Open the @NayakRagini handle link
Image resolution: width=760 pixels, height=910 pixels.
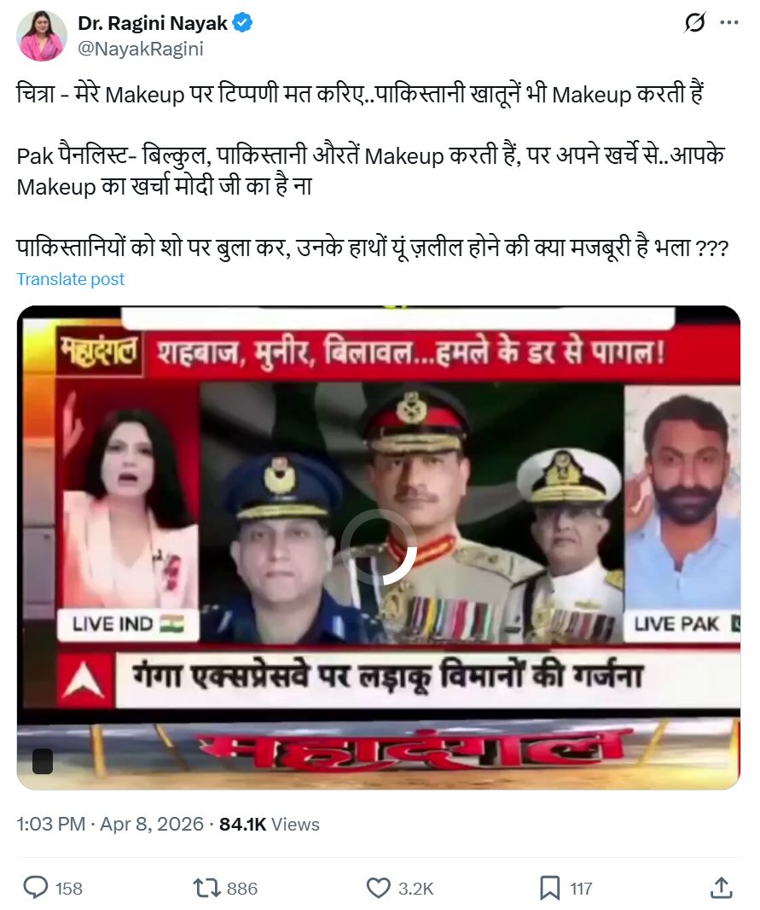pyautogui.click(x=140, y=49)
